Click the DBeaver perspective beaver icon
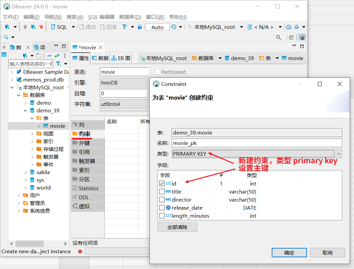354x269 pixels. click(302, 37)
